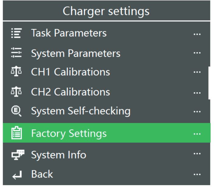This screenshot has height=187, width=214.
Task: Open the Task Parameters menu entry
Action: (106, 33)
